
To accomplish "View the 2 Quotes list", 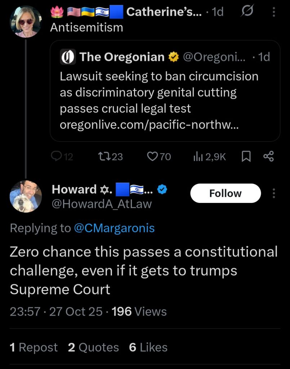I will [93, 347].
